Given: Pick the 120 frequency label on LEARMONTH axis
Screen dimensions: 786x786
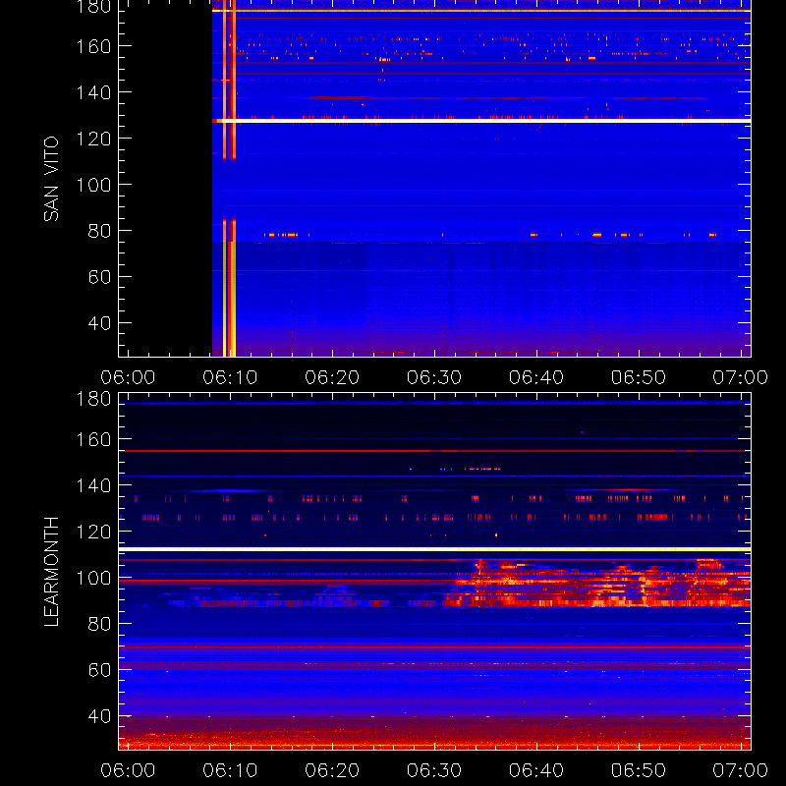Looking at the screenshot, I should 93,532.
